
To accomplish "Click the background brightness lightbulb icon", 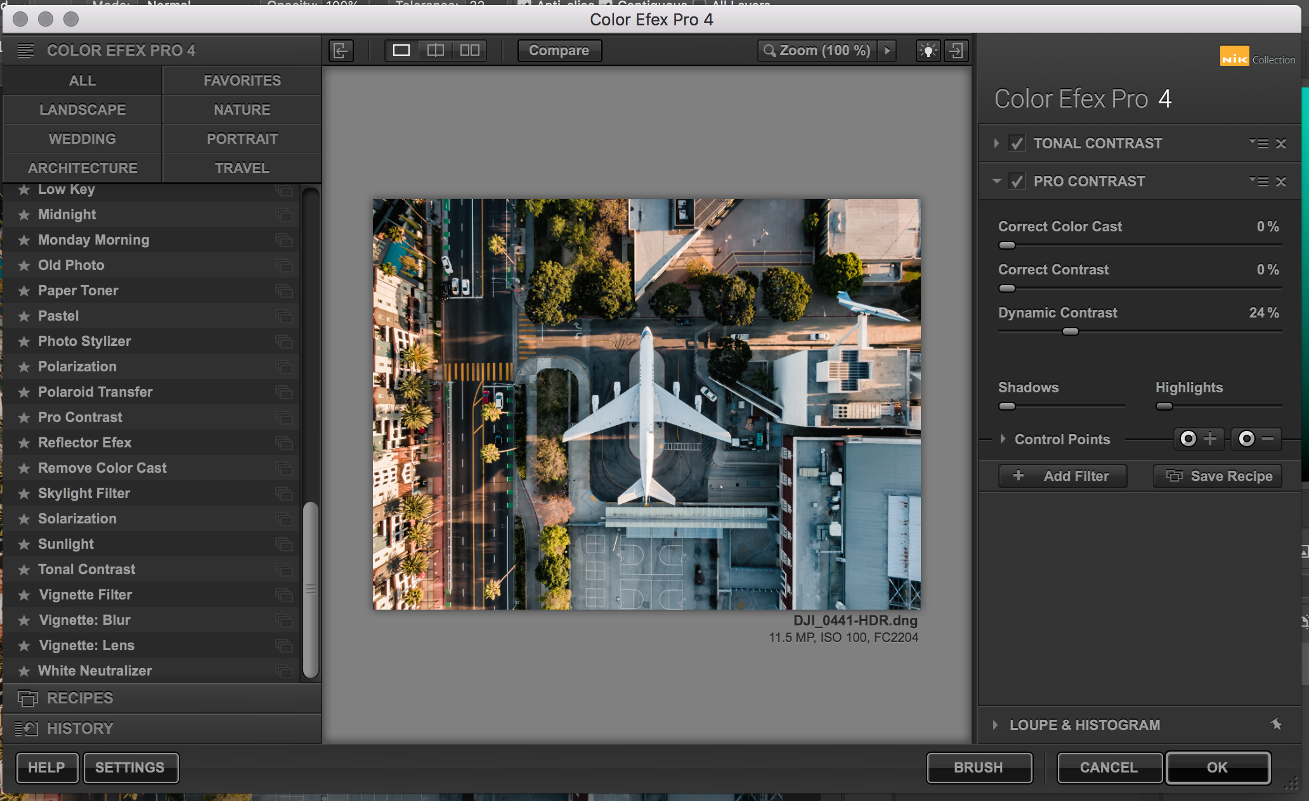I will (928, 51).
